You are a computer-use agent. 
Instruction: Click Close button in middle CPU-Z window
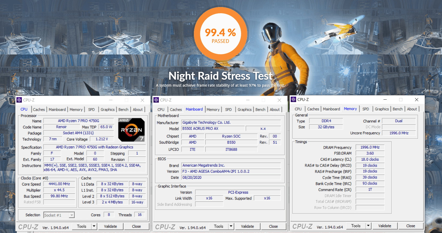tap(273, 226)
